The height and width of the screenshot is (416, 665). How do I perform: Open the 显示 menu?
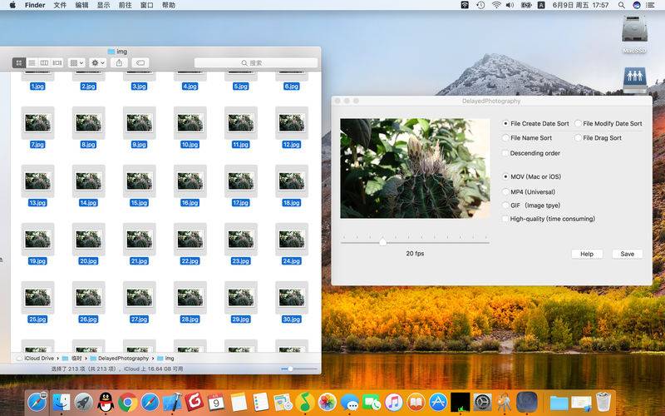tap(103, 5)
